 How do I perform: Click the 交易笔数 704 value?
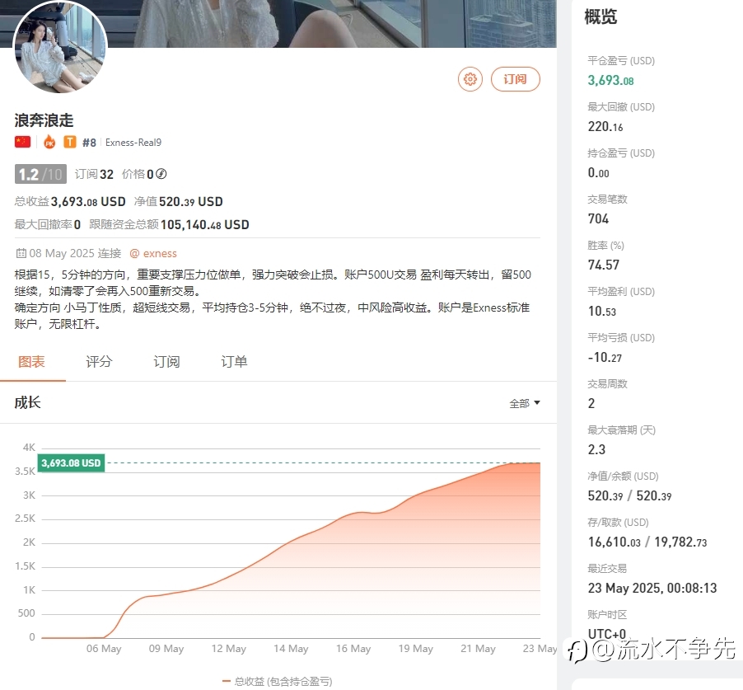(x=598, y=218)
